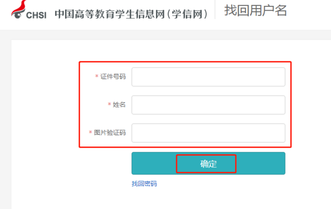Submit the form with 确定 button
331x209 pixels.
click(208, 164)
